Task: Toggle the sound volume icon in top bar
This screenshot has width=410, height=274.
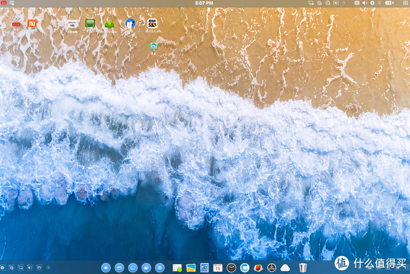Action: point(364,3)
